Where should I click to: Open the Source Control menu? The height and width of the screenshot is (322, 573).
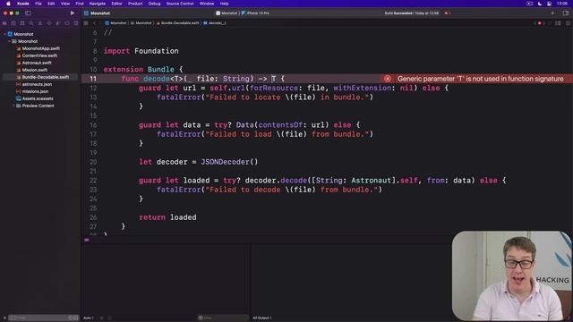[x=180, y=4]
